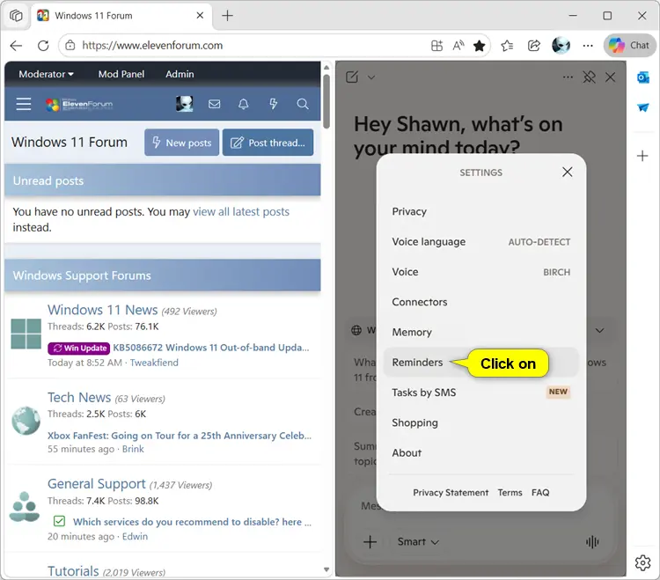Open Voice language setting
This screenshot has height=580, width=660.
pos(480,242)
